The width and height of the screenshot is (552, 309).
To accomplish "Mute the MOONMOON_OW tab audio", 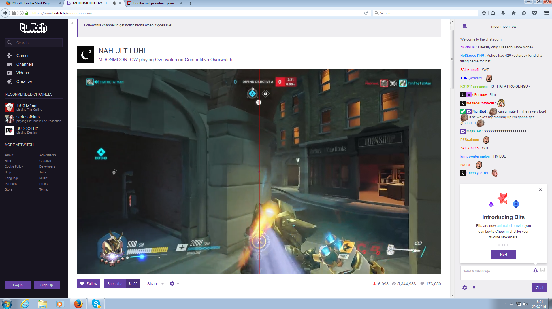I will [114, 3].
